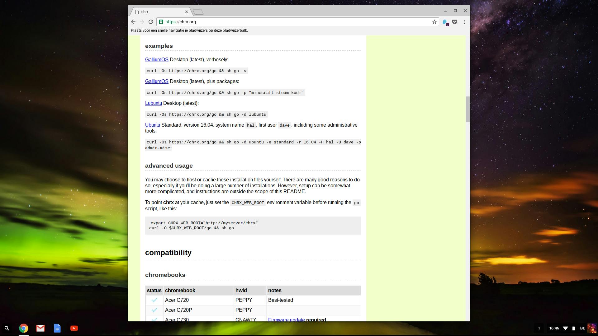Viewport: 598px width, 336px height.
Task: Reload the chrx.org page
Action: point(151,22)
